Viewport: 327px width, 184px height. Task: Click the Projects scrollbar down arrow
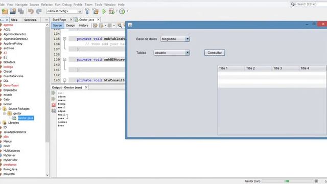click(x=48, y=175)
